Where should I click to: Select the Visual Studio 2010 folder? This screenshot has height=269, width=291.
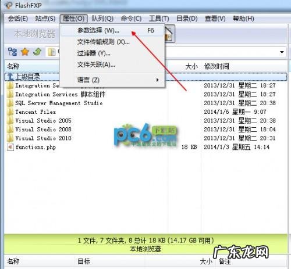(43, 138)
